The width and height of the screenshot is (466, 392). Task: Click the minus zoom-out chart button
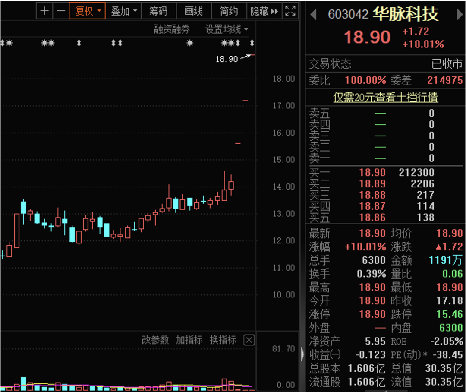pyautogui.click(x=61, y=11)
